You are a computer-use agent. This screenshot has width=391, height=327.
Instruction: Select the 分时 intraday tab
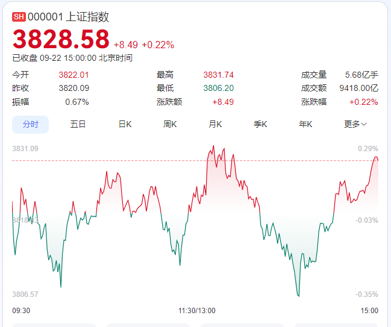point(31,124)
